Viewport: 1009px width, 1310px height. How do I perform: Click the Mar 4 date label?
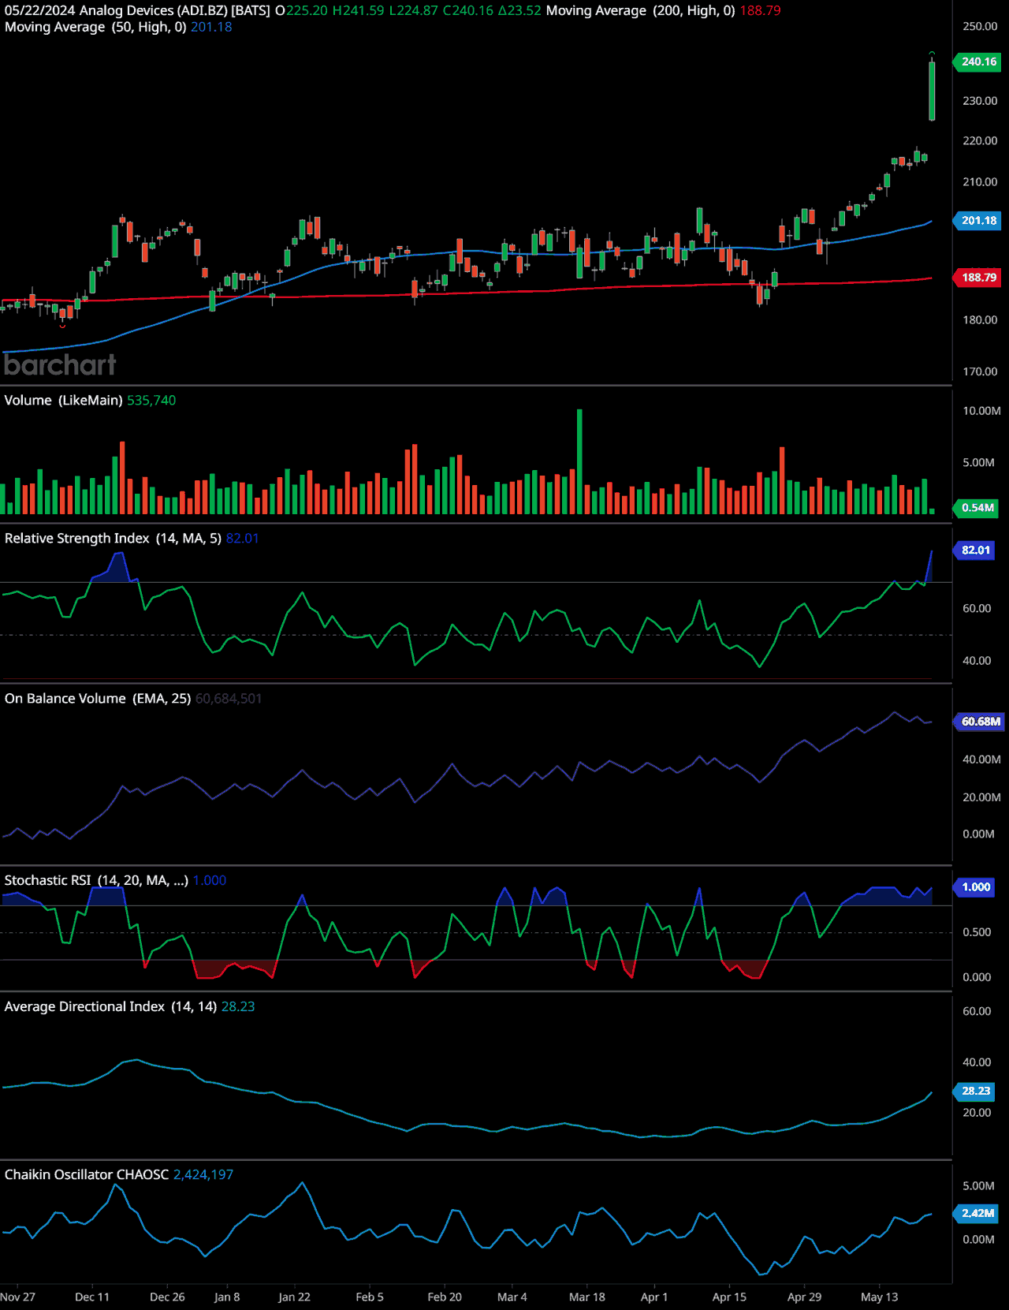[x=512, y=1297]
